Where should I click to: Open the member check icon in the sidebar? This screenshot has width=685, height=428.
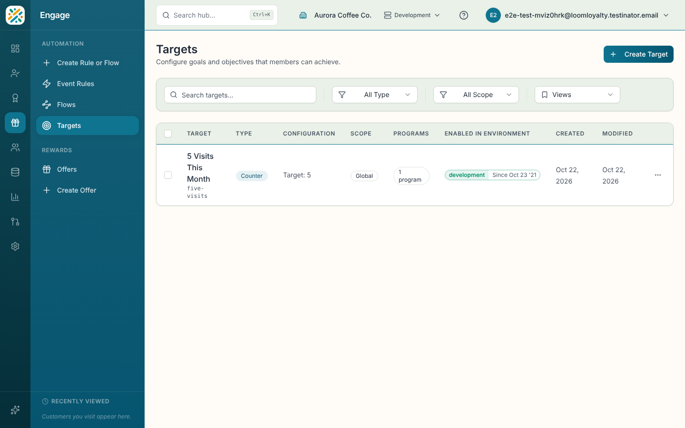tap(15, 73)
